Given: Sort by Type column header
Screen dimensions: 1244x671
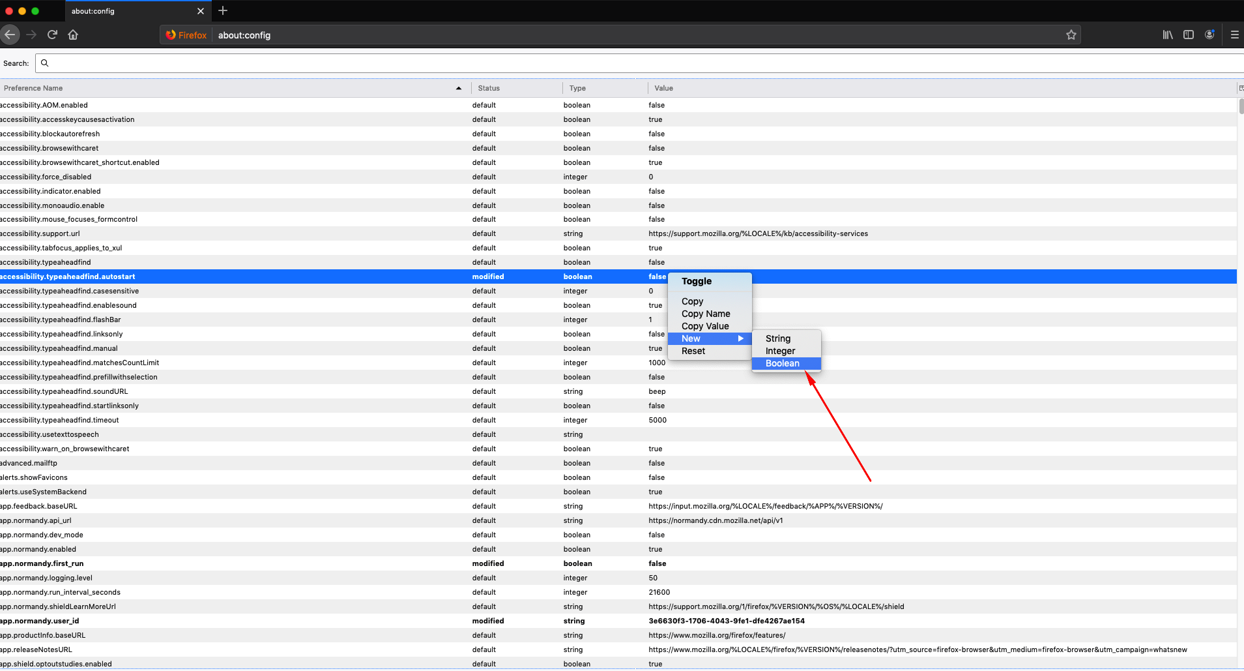Looking at the screenshot, I should click(x=605, y=88).
